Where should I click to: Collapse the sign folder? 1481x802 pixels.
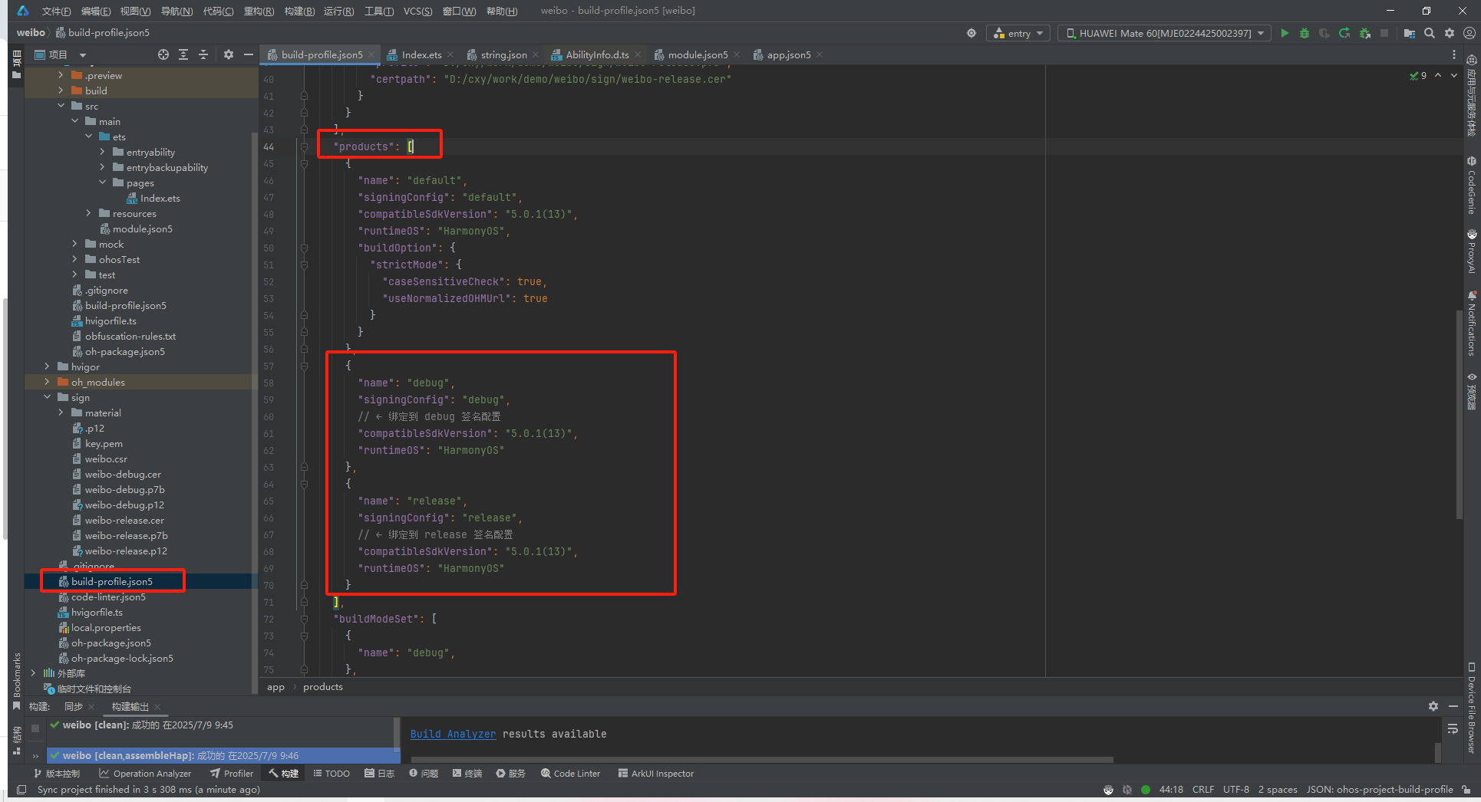[x=47, y=397]
